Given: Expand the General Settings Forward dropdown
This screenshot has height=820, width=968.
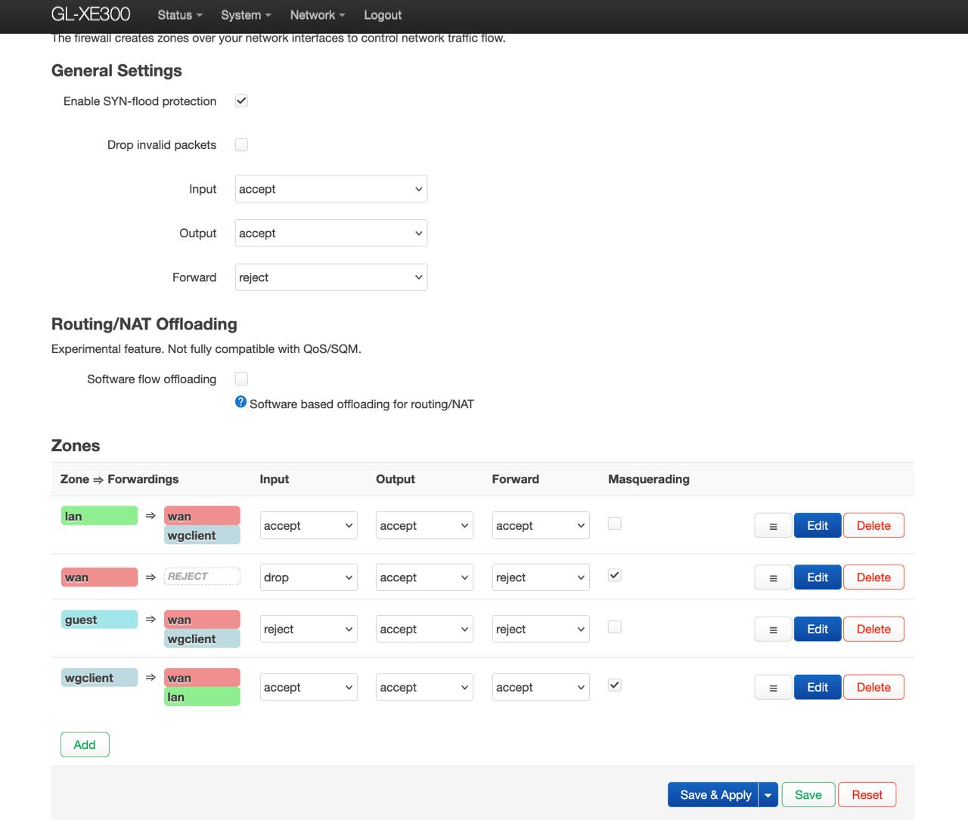Looking at the screenshot, I should click(x=331, y=277).
